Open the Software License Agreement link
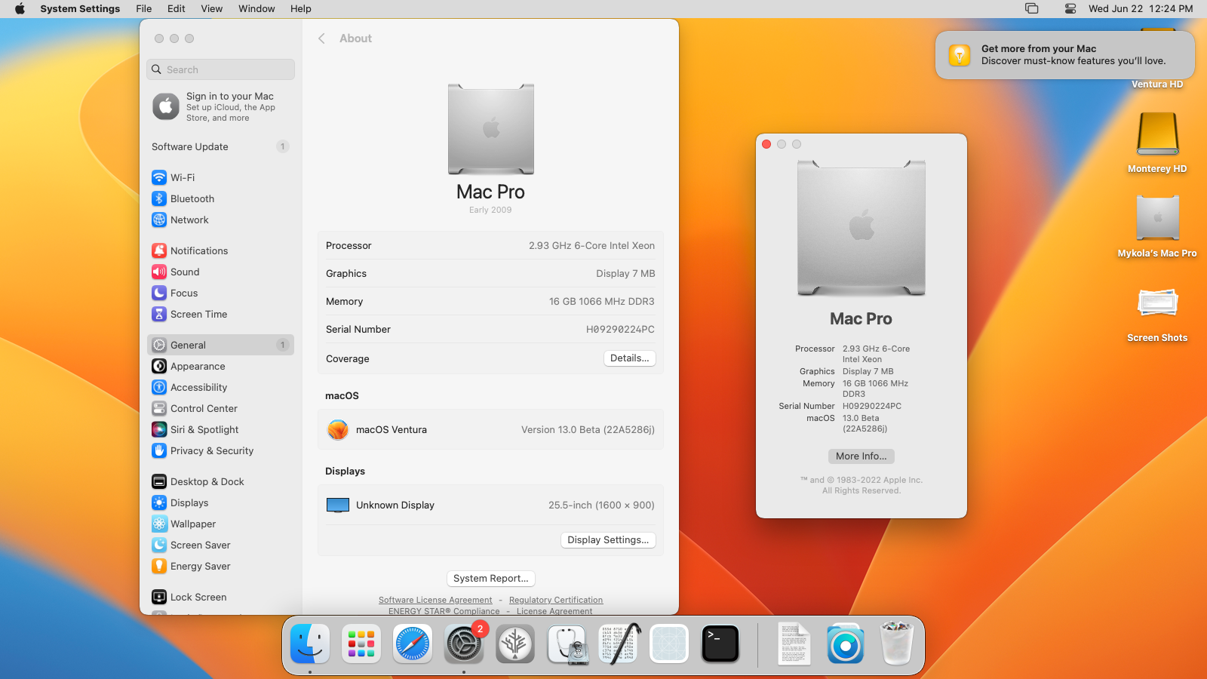1207x679 pixels. click(x=435, y=601)
